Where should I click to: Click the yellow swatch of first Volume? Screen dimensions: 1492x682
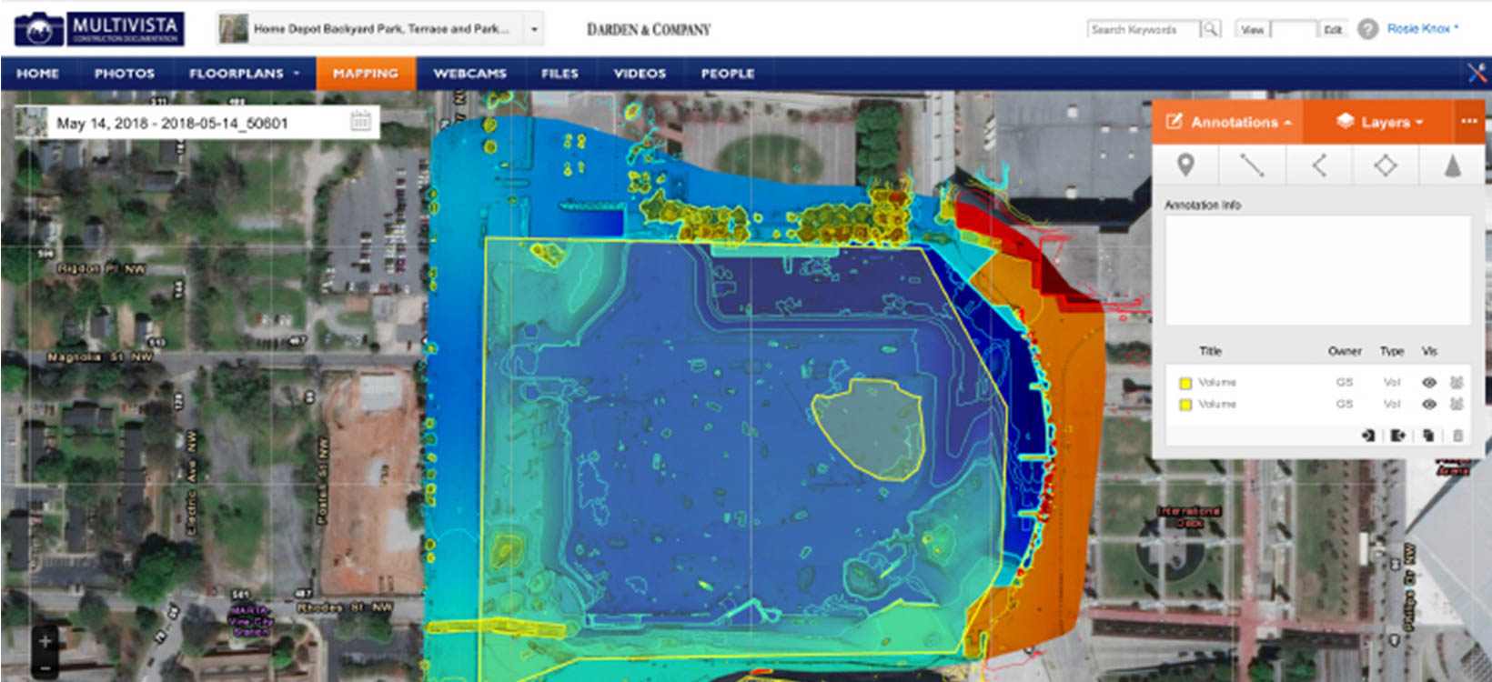pyautogui.click(x=1185, y=383)
